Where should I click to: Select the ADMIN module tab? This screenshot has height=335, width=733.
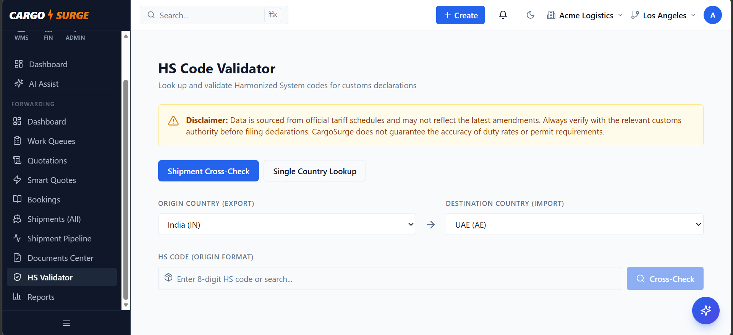coord(75,37)
